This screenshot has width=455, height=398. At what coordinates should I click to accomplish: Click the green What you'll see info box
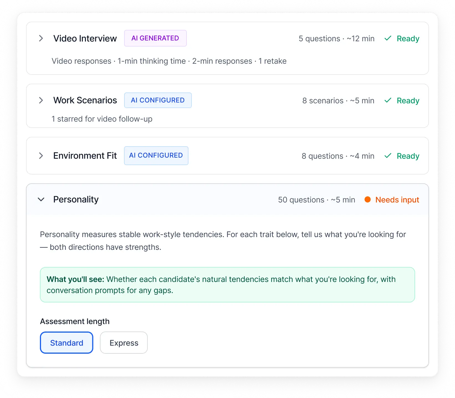tap(227, 285)
